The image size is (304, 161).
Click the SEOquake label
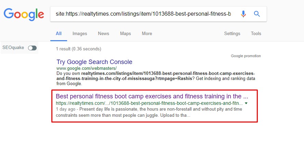coord(13,48)
